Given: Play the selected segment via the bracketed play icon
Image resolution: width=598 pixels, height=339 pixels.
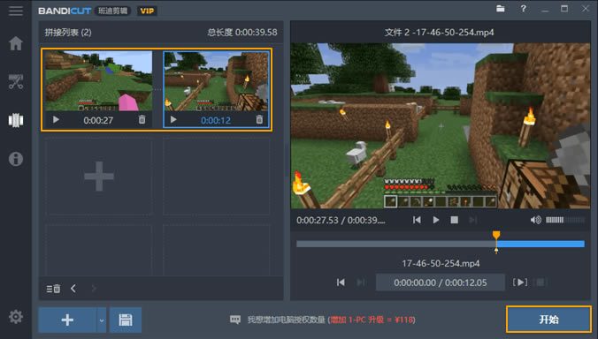Looking at the screenshot, I should pyautogui.click(x=520, y=282).
